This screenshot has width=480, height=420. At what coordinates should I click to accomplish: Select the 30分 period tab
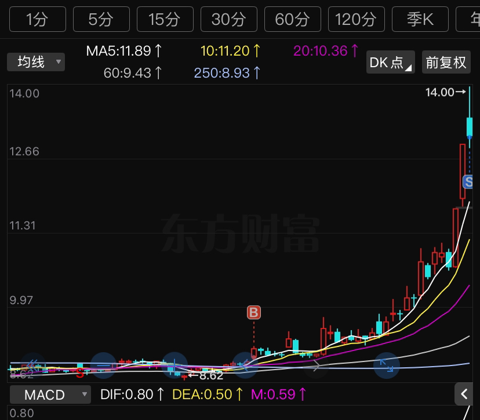pyautogui.click(x=228, y=19)
